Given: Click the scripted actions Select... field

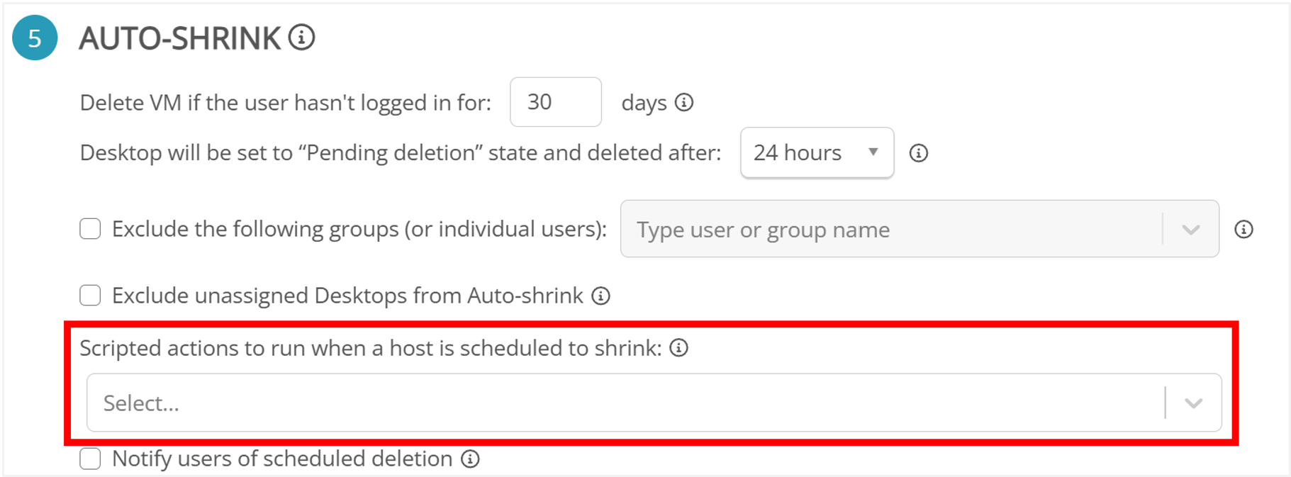Looking at the screenshot, I should (x=624, y=403).
